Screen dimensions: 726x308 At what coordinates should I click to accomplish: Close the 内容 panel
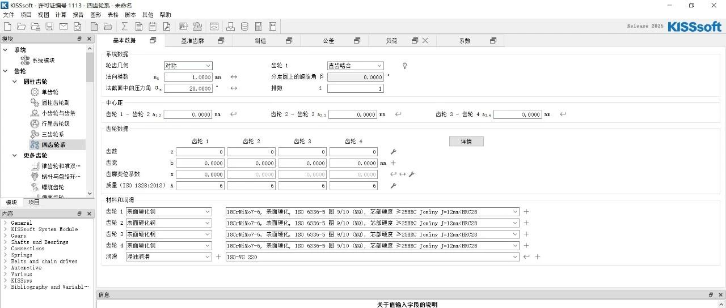click(89, 213)
